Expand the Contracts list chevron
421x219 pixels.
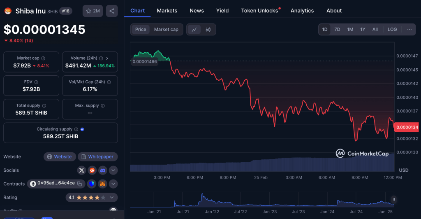pos(113,184)
